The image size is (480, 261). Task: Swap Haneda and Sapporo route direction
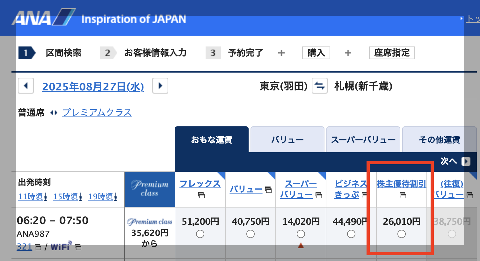point(320,86)
